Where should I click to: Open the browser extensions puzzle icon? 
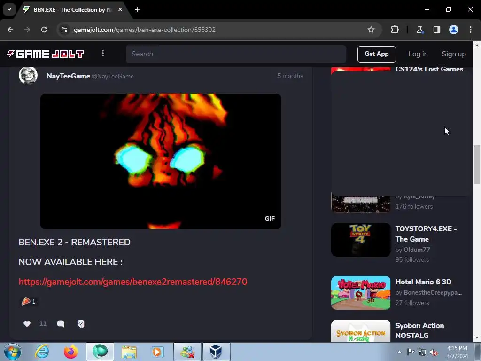395,30
